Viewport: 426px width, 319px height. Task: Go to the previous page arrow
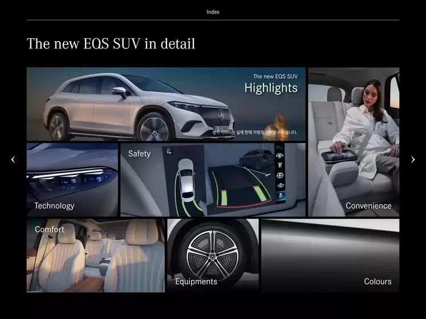tap(13, 159)
